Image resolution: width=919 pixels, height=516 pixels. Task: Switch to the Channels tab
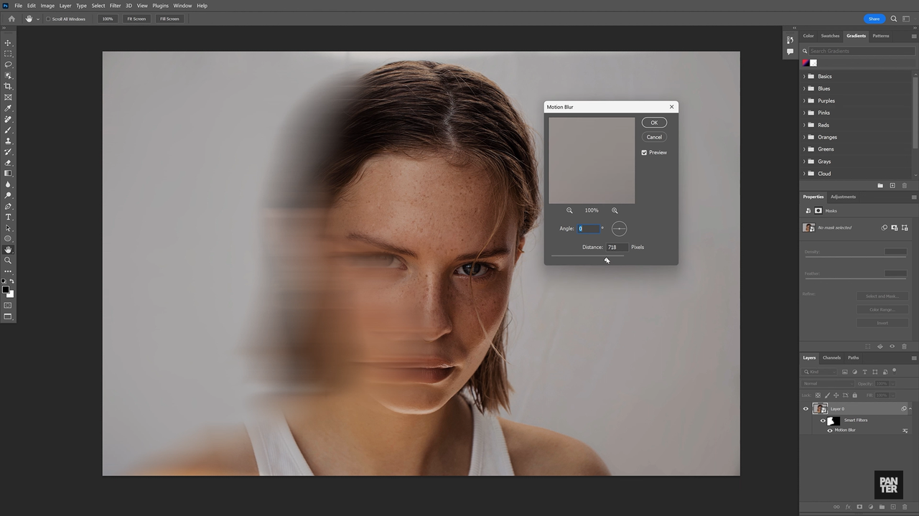(831, 357)
